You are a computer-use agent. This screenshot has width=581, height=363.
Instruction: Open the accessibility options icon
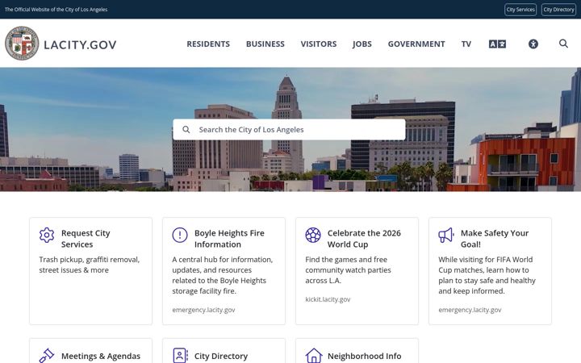point(533,44)
